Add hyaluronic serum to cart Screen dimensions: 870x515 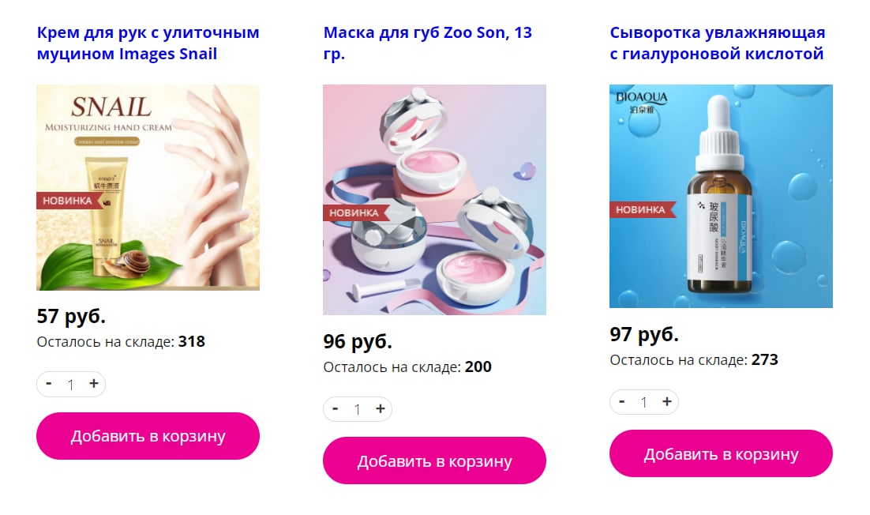coord(721,453)
